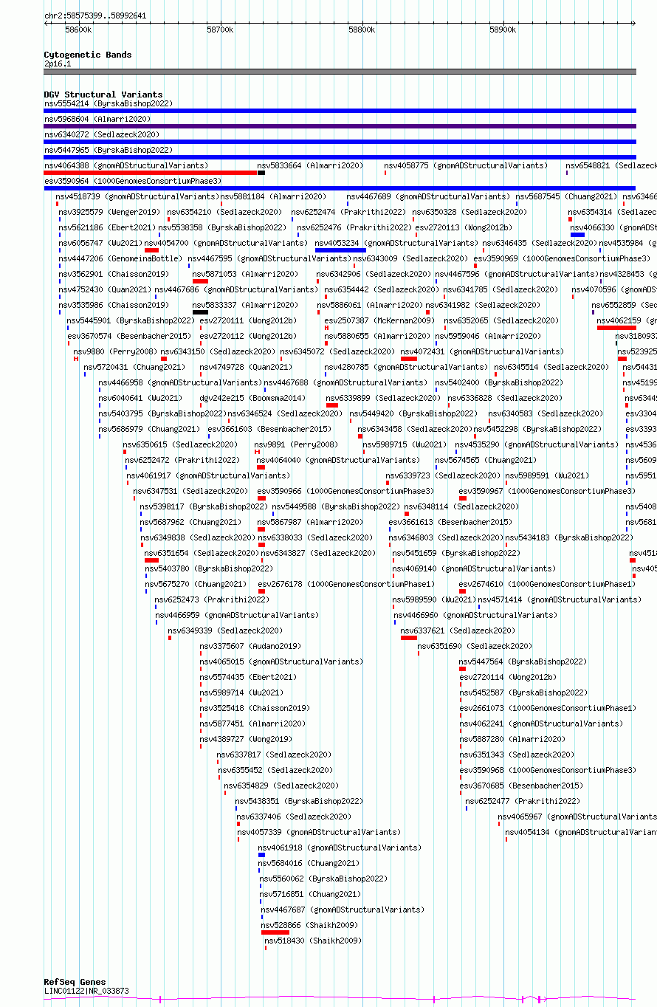The height and width of the screenshot is (1007, 657).
Task: Click the red bar under nsv5871053 (Almarri2020)
Action: (x=200, y=281)
